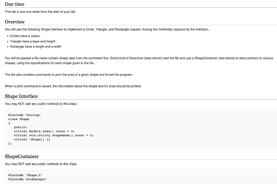Select the line #include <stdexcept>
The image size is (277, 184).
[27, 179]
